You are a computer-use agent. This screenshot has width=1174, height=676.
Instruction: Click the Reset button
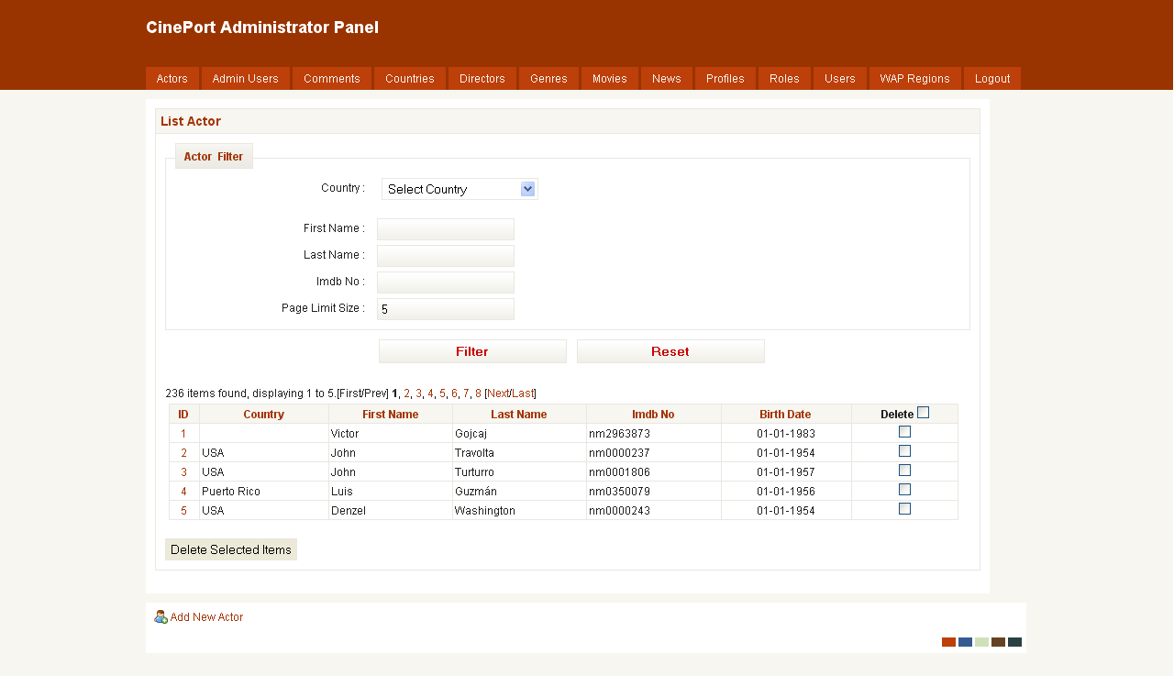click(670, 351)
